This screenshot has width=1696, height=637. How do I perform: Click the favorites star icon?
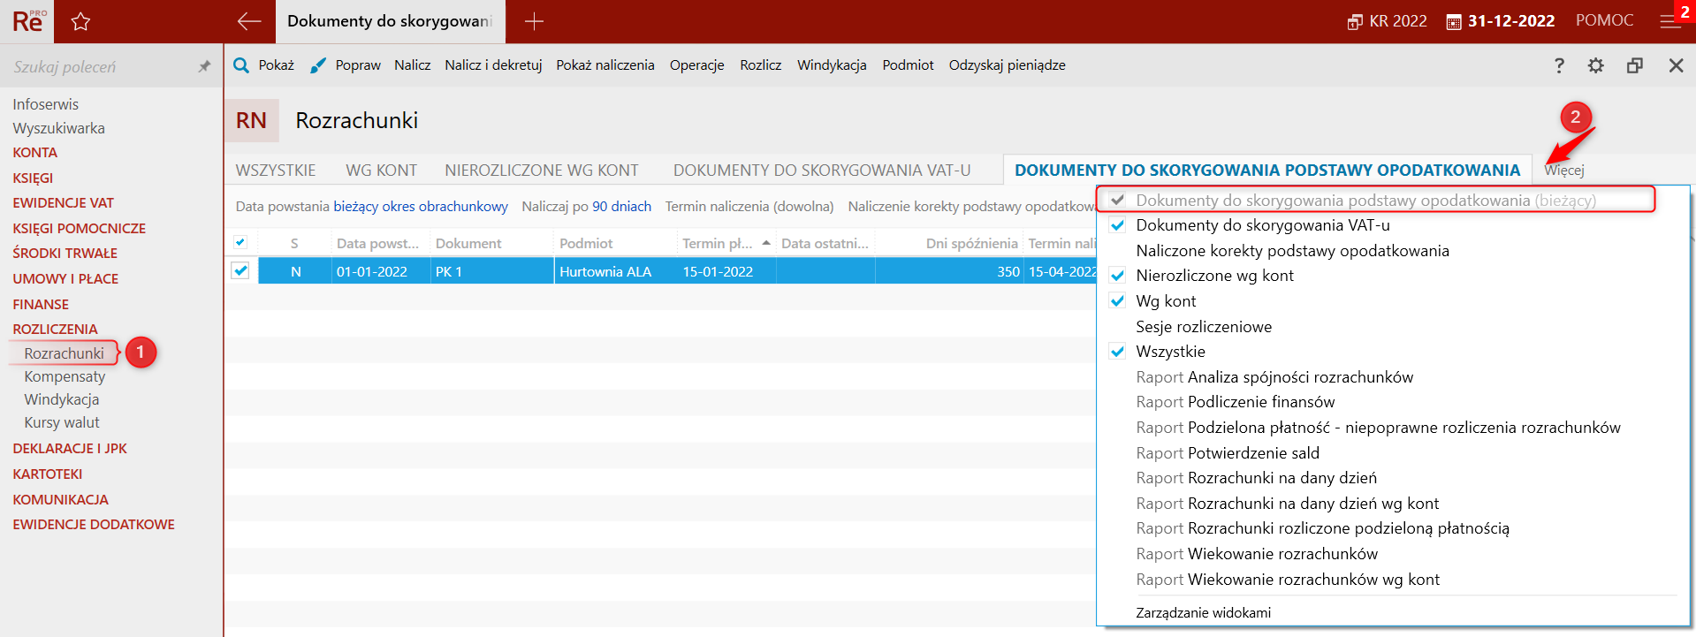point(80,22)
